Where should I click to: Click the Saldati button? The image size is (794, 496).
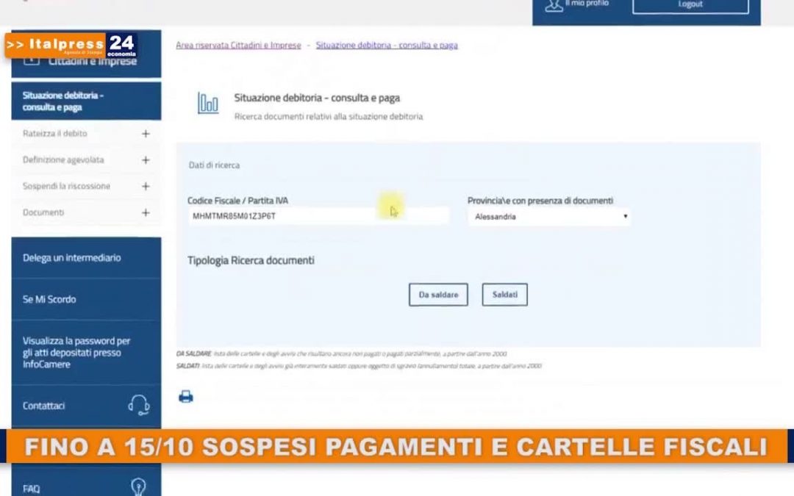pyautogui.click(x=505, y=295)
